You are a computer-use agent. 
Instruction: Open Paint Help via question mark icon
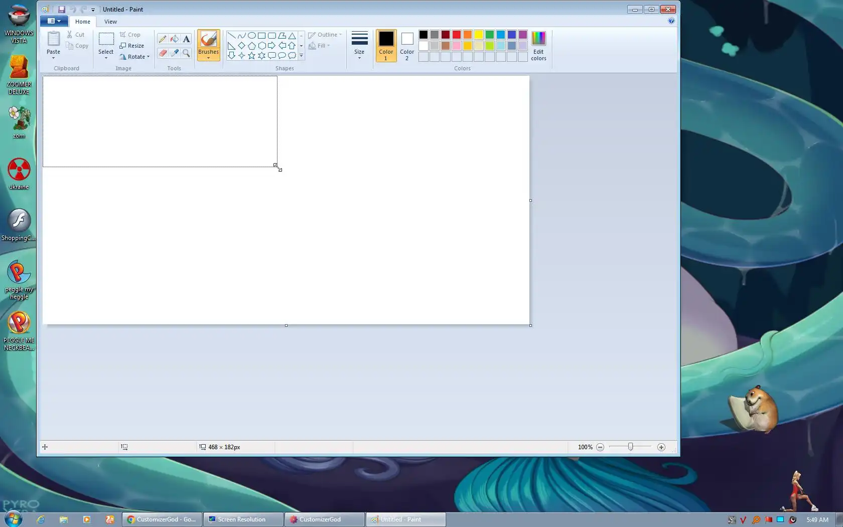click(671, 21)
